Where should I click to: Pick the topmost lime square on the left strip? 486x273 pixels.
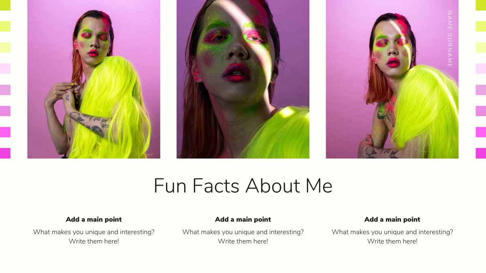tap(5, 5)
